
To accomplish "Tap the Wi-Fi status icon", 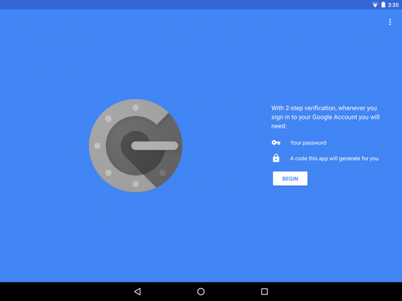I will (375, 4).
